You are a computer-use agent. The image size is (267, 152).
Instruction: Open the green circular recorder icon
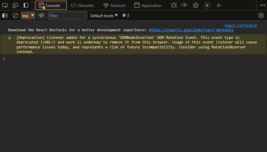point(207,6)
